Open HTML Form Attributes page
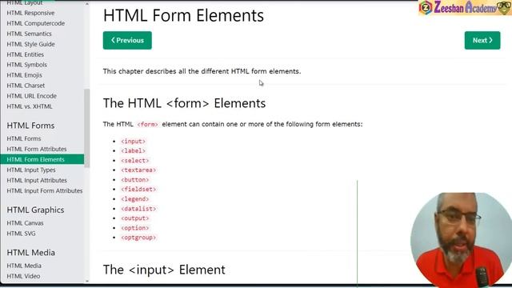The width and height of the screenshot is (512, 288). tap(37, 150)
